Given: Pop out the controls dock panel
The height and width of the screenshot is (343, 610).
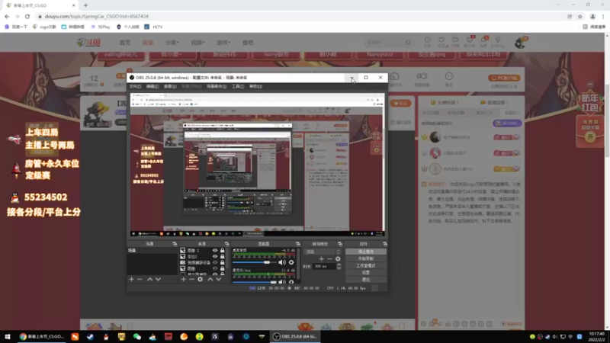Looking at the screenshot, I should coord(385,244).
